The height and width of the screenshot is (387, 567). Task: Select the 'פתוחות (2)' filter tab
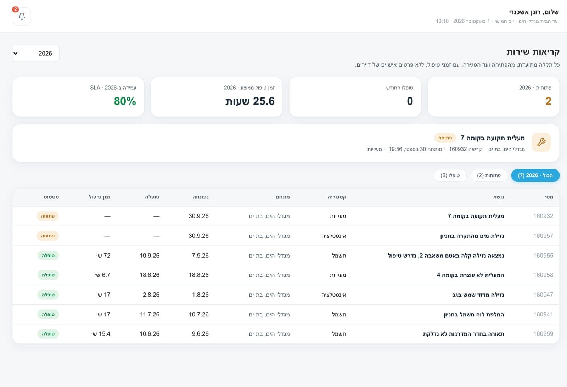click(x=489, y=175)
